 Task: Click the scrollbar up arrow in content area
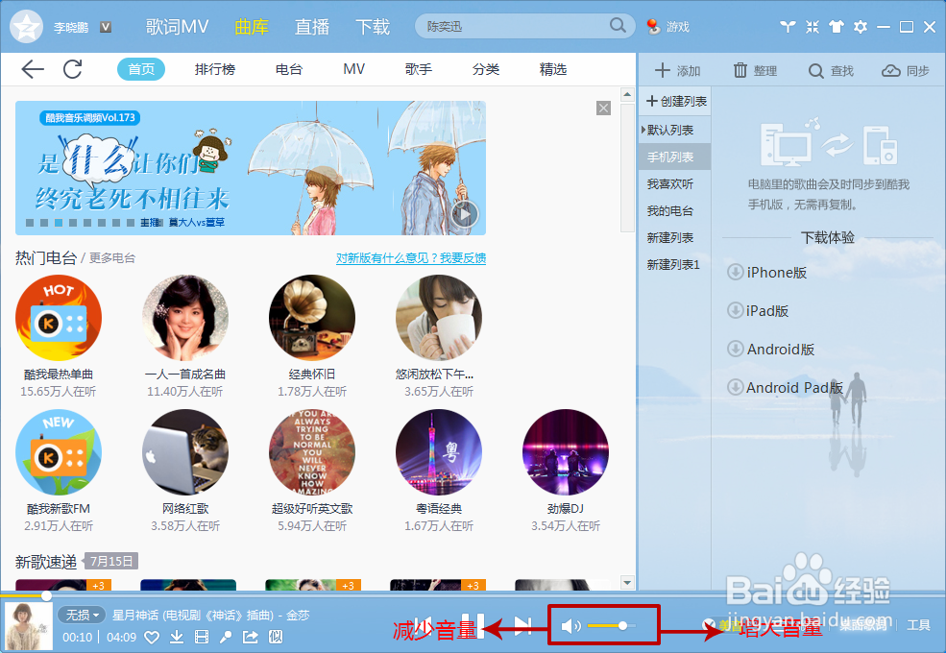point(627,95)
